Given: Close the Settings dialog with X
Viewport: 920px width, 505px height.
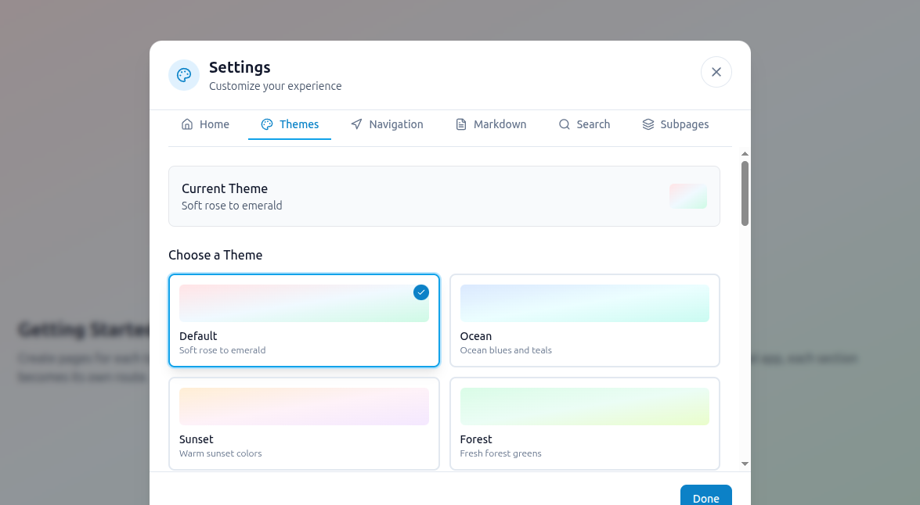Looking at the screenshot, I should (716, 72).
